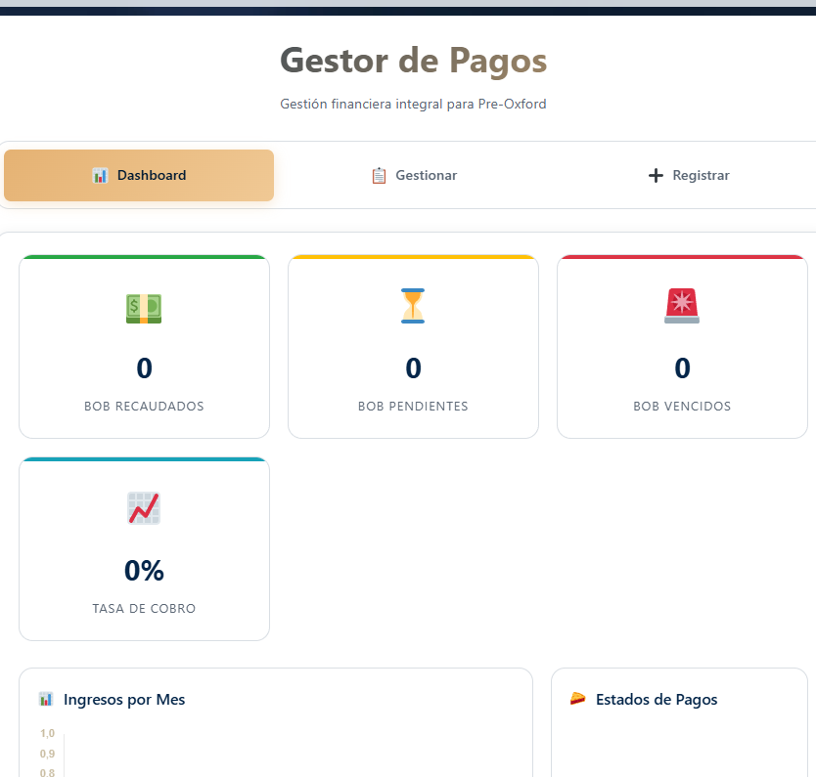Click the money bag icon on BOB Recaudados card
The height and width of the screenshot is (777, 816).
click(144, 306)
